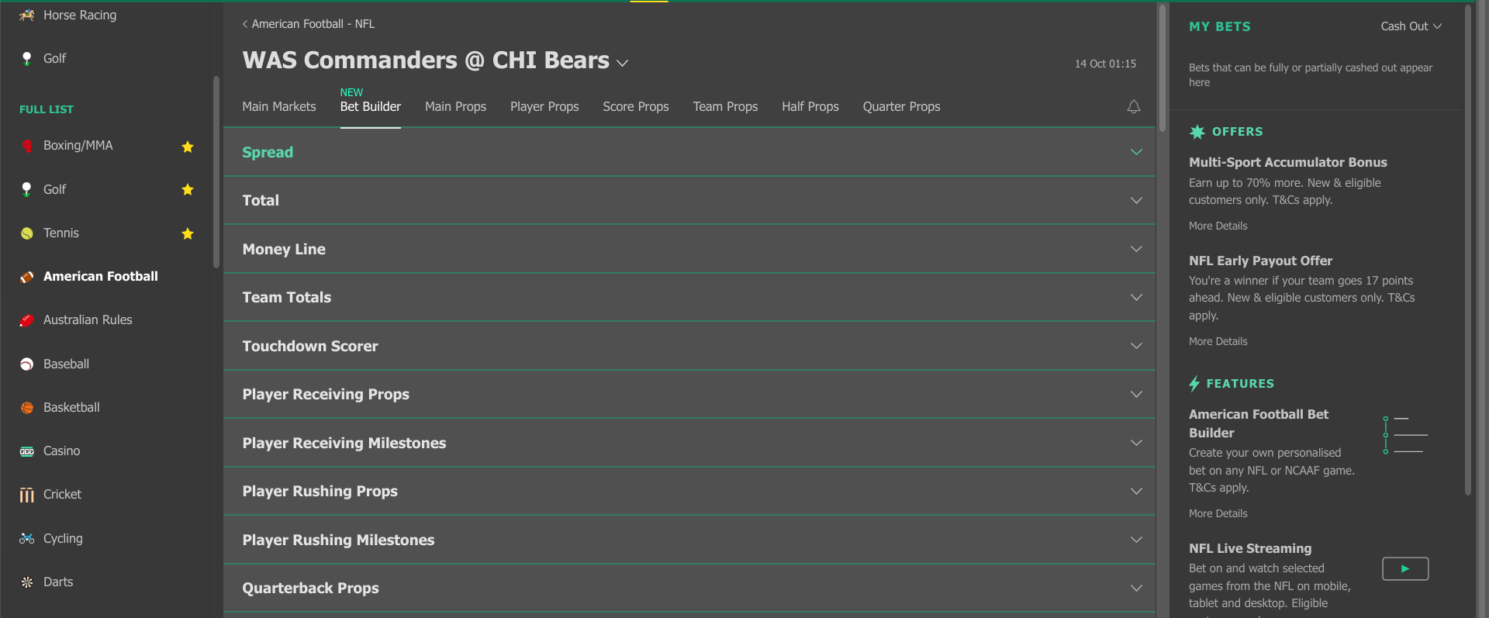Expand the Touchdown Scorer section
This screenshot has width=1489, height=618.
click(689, 346)
